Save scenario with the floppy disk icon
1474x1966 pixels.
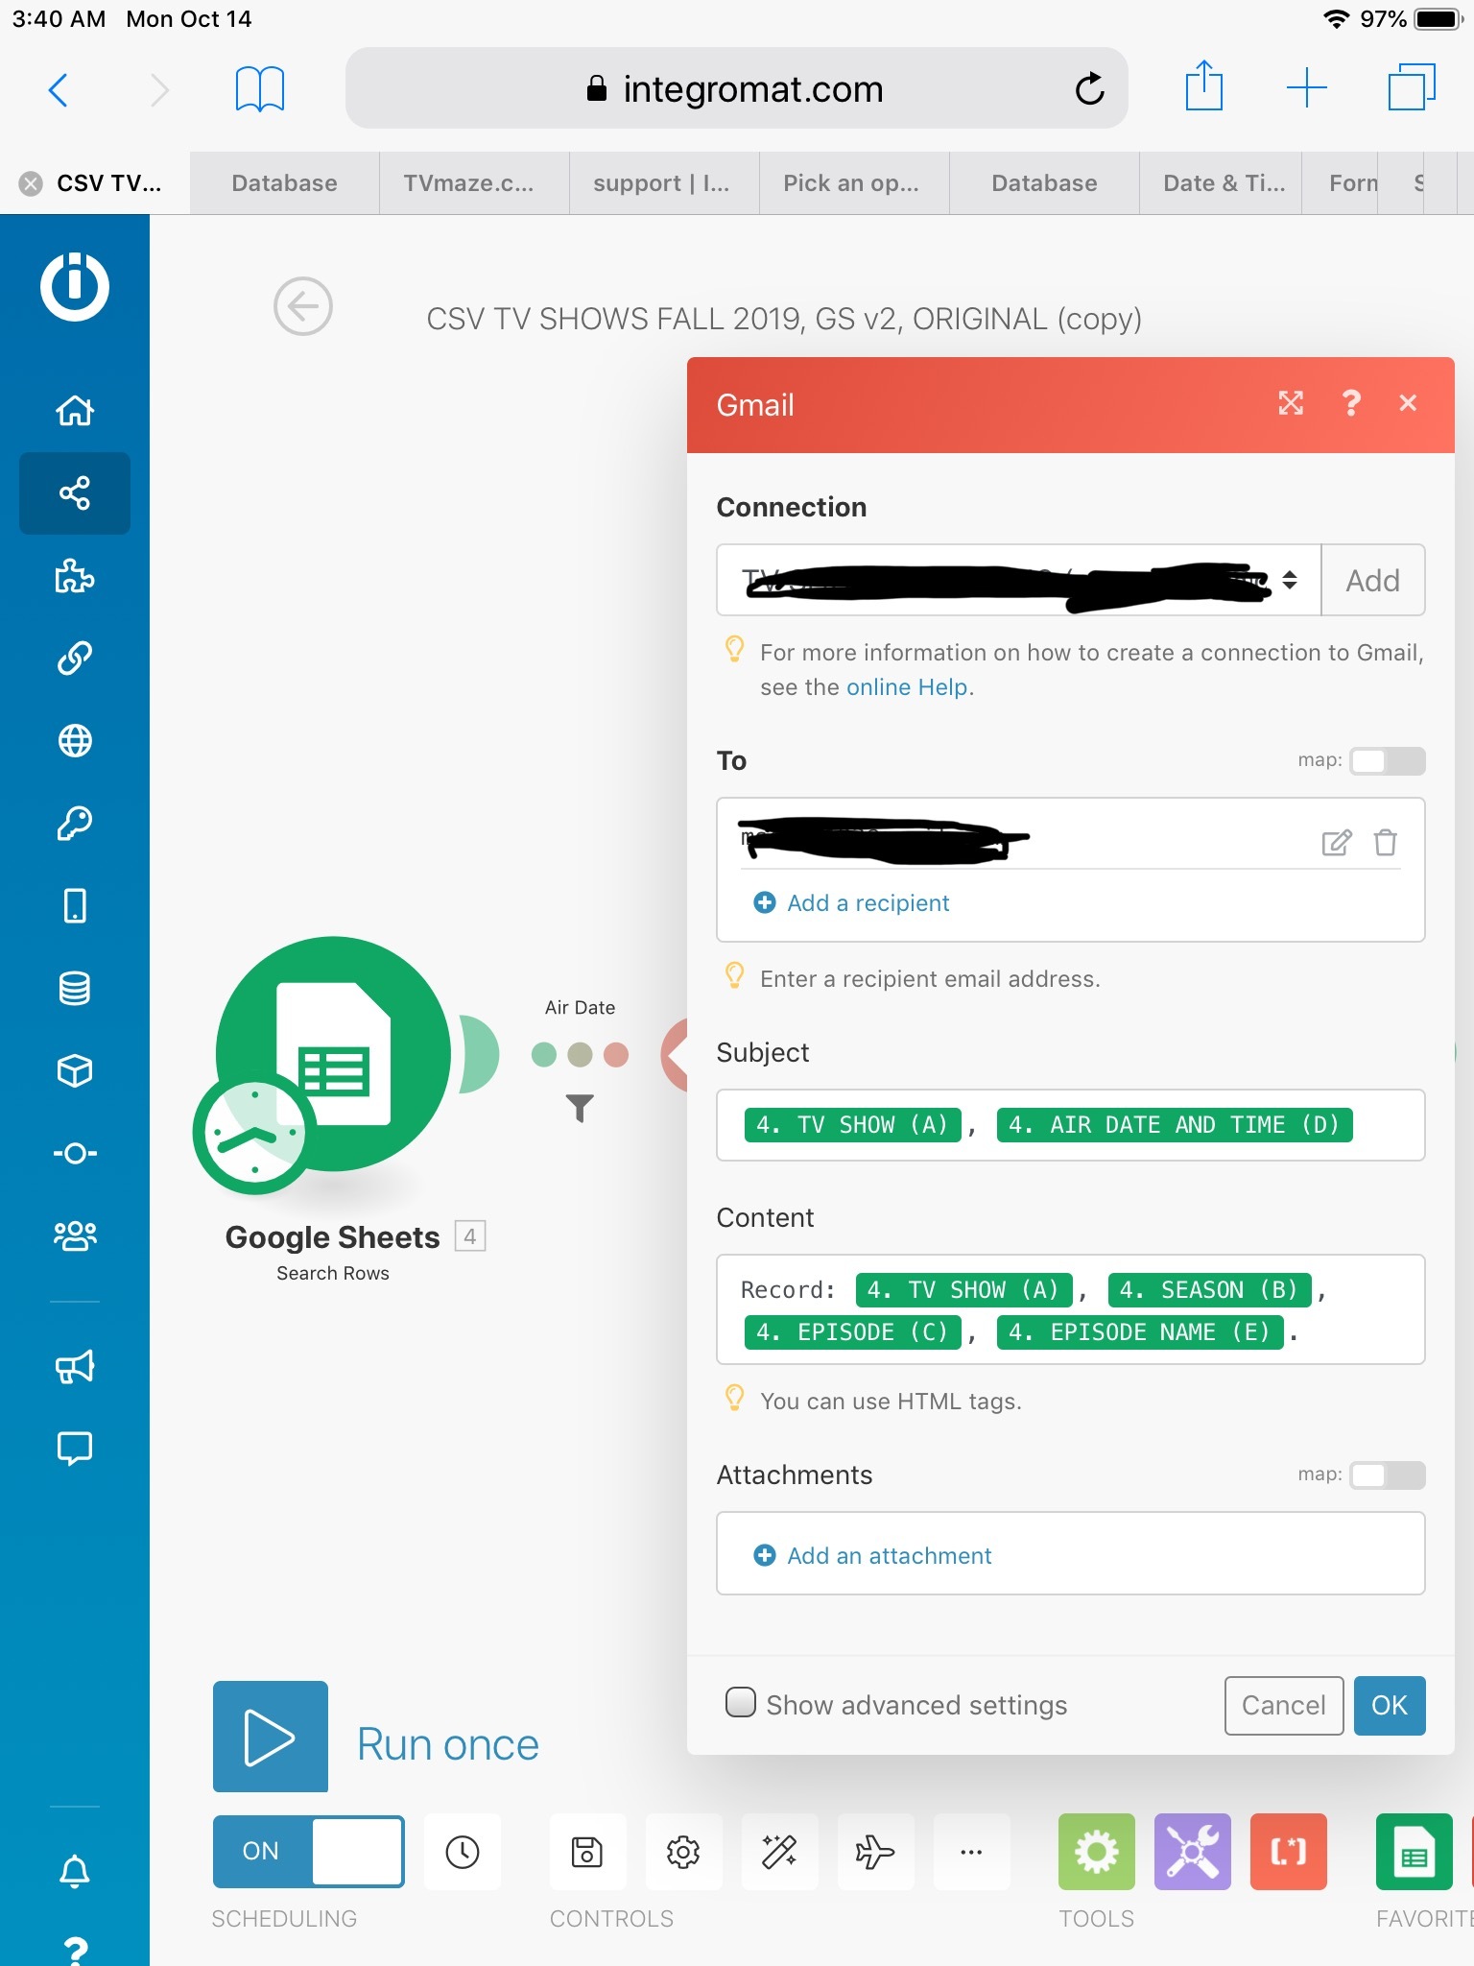coord(587,1852)
